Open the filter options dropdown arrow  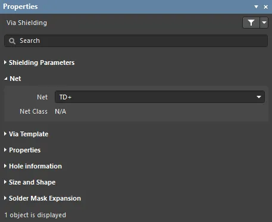(x=264, y=23)
